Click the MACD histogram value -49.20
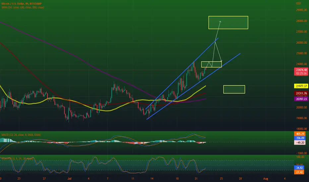Image resolution: width=309 pixels, height=182 pixels. tap(300, 143)
